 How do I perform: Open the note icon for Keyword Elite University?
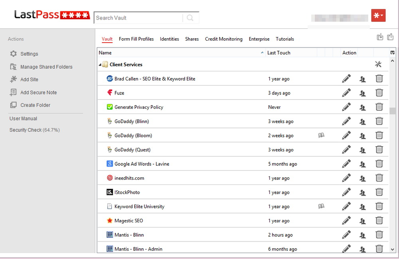tap(321, 206)
